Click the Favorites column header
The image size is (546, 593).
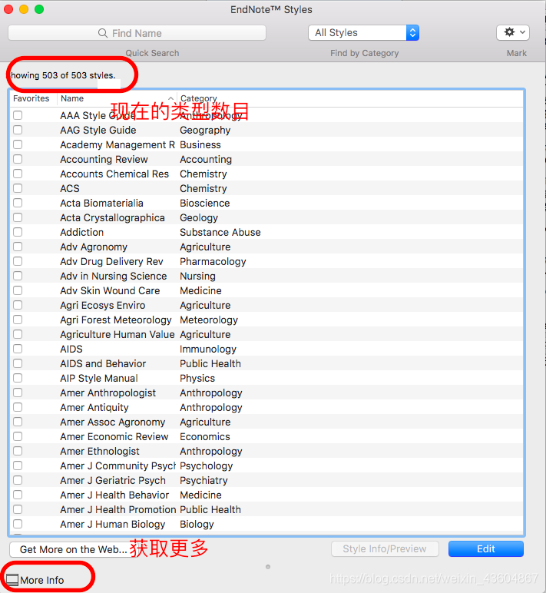tap(31, 98)
